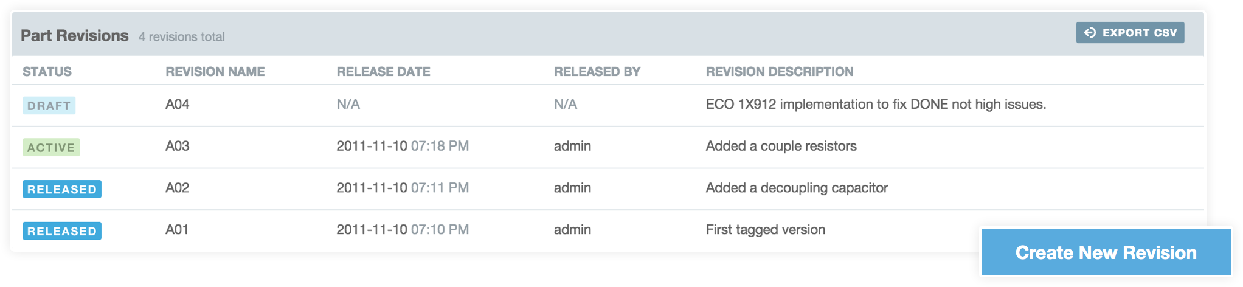This screenshot has width=1243, height=287.
Task: Click admin in the A02 row
Action: pyautogui.click(x=572, y=188)
